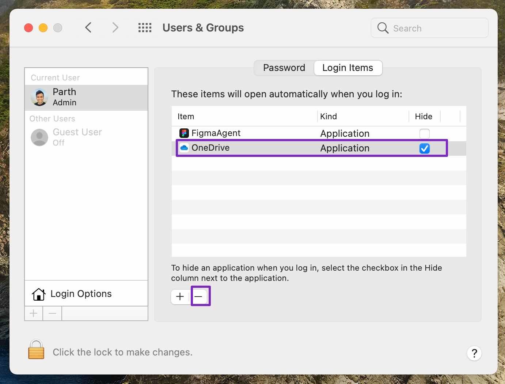
Task: Open help with the question mark button
Action: [x=474, y=353]
